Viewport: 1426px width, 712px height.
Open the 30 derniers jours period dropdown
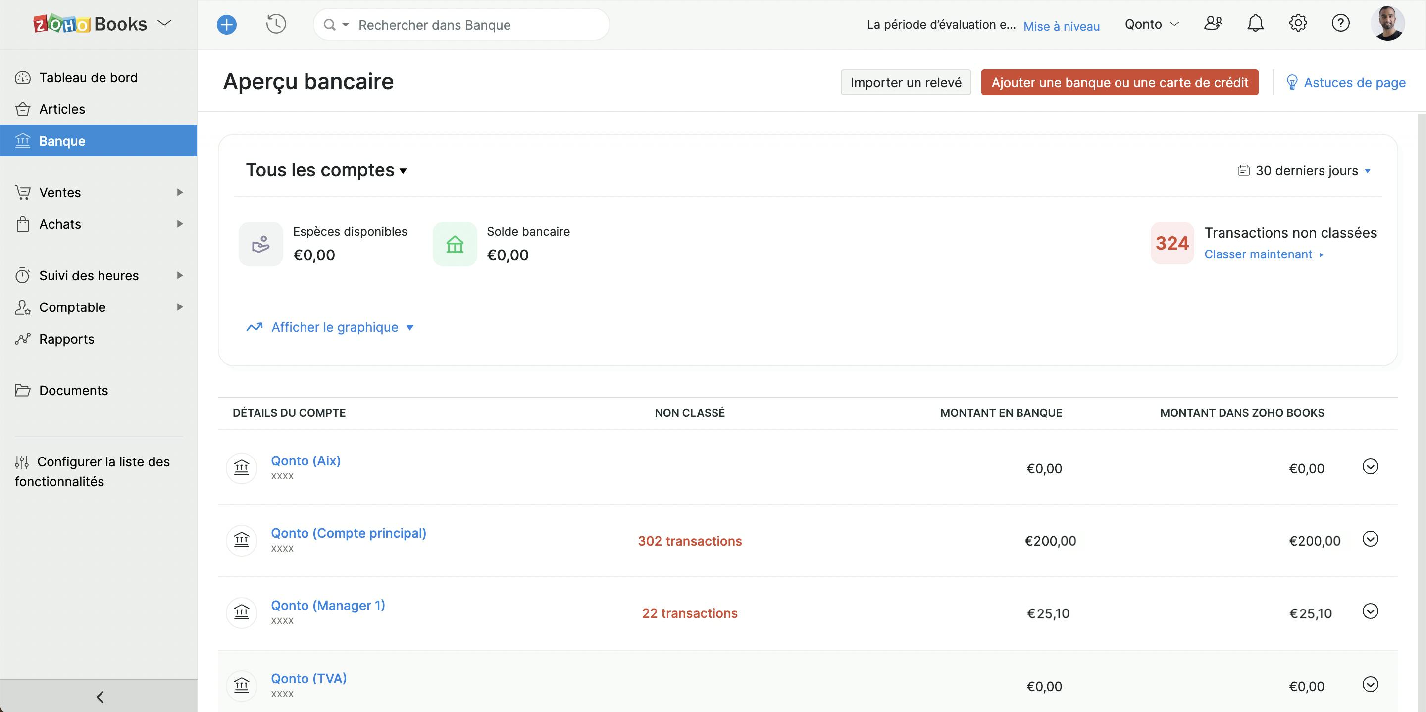click(x=1305, y=171)
